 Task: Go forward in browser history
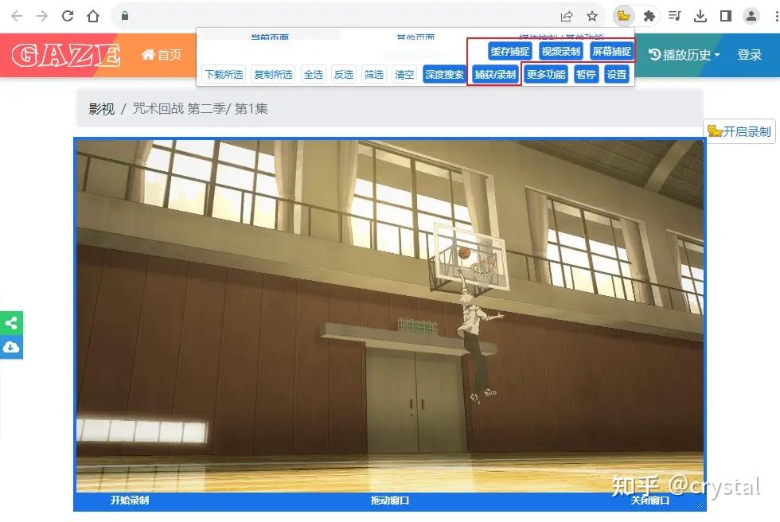click(x=42, y=16)
